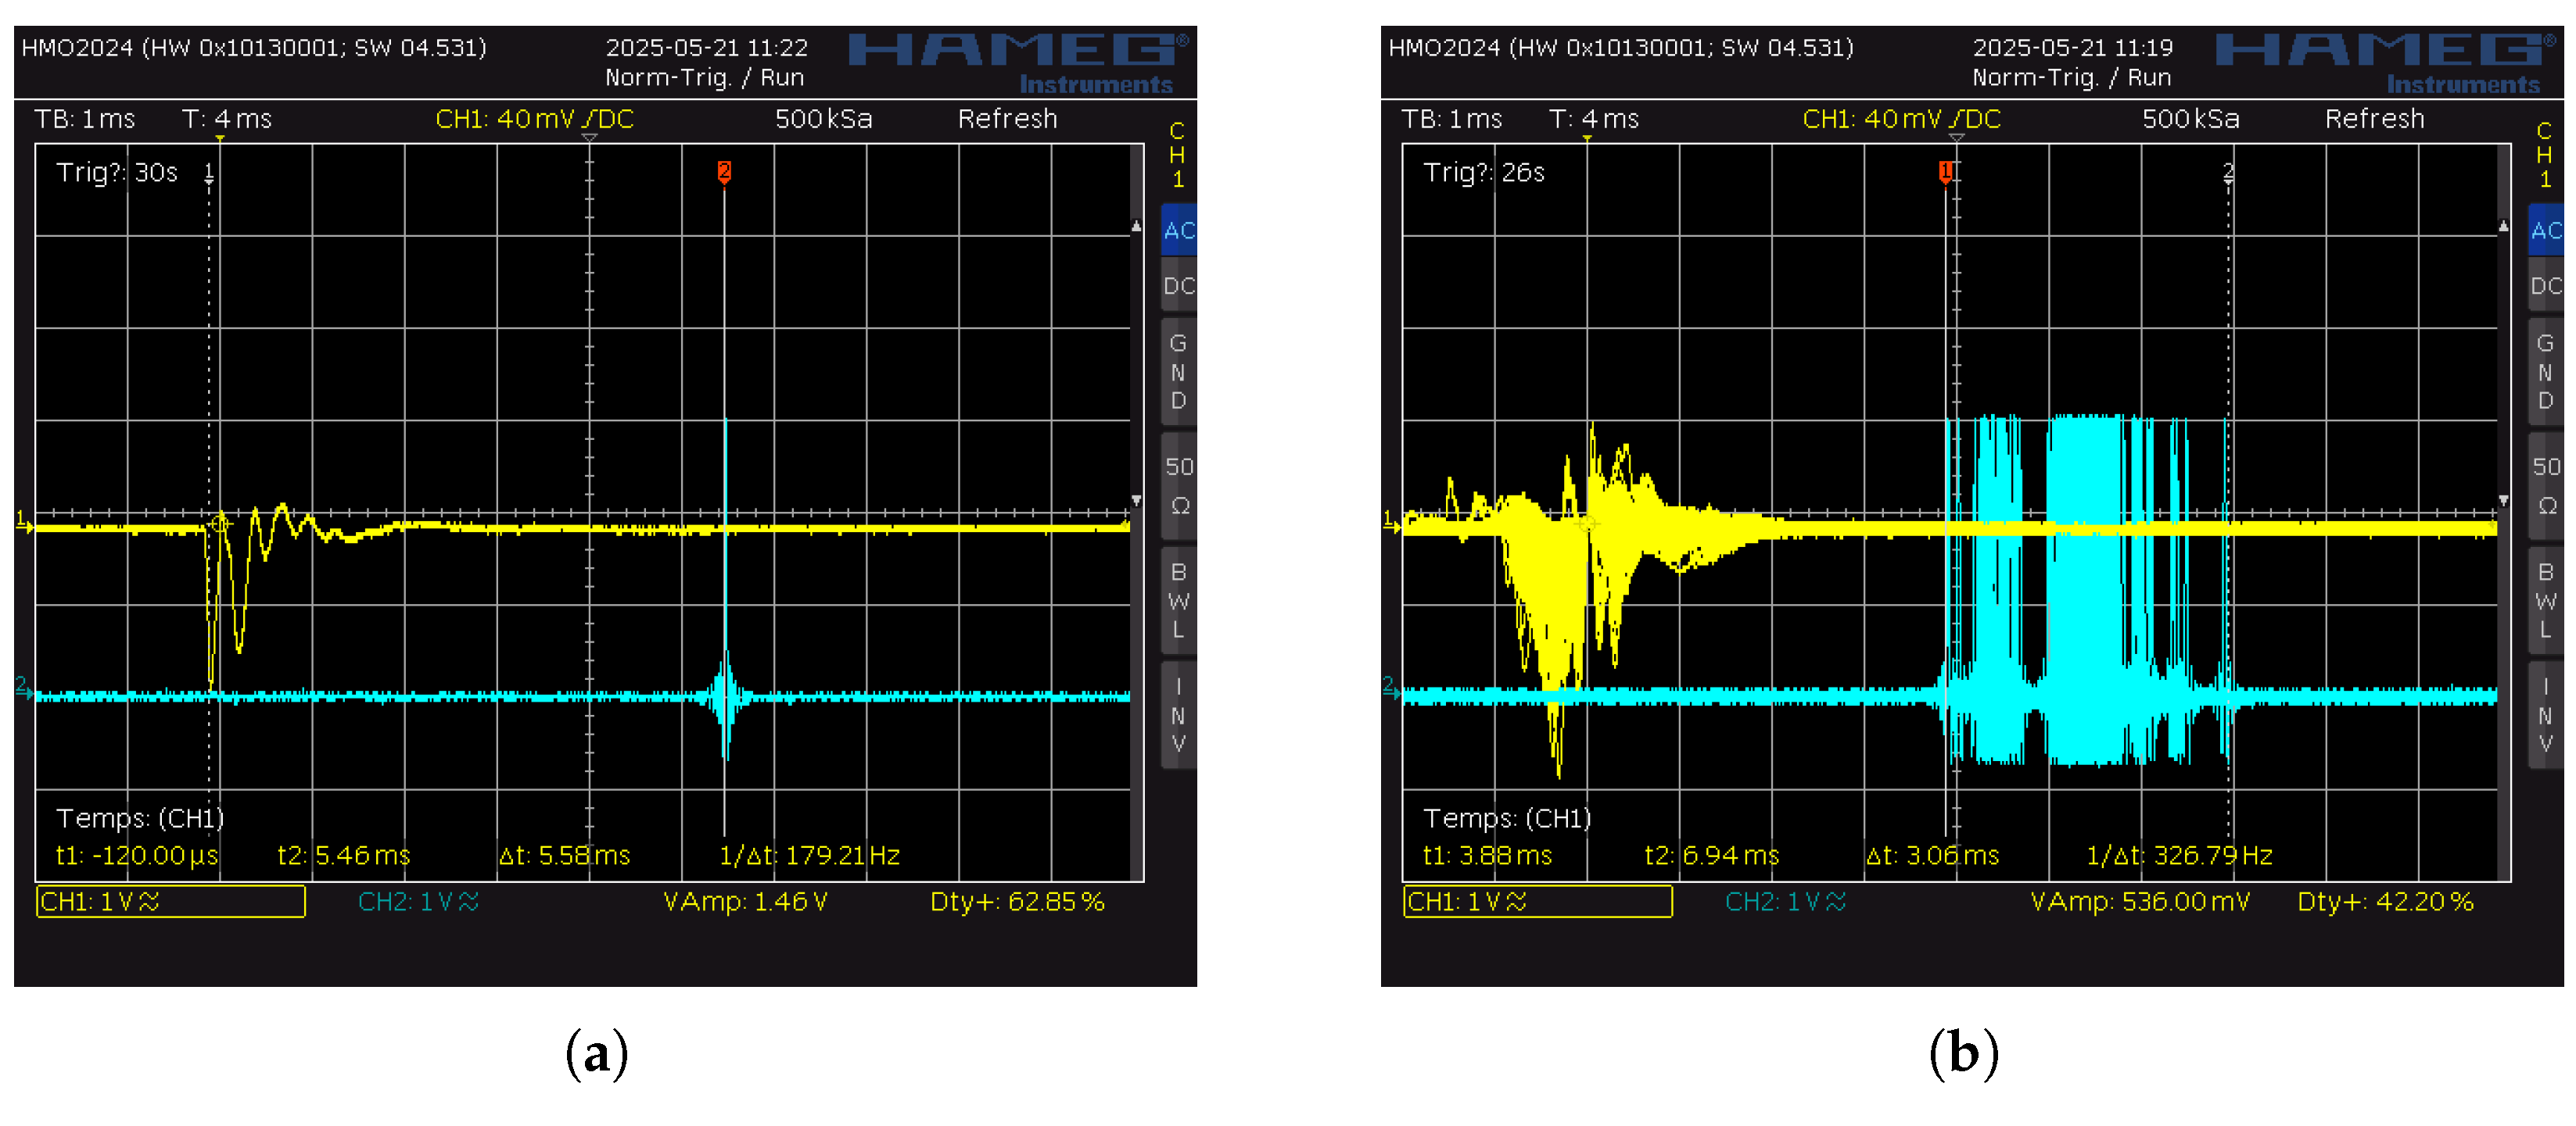The width and height of the screenshot is (2576, 1126).
Task: Select CH1: 1V box in left screenshot
Action: point(170,901)
